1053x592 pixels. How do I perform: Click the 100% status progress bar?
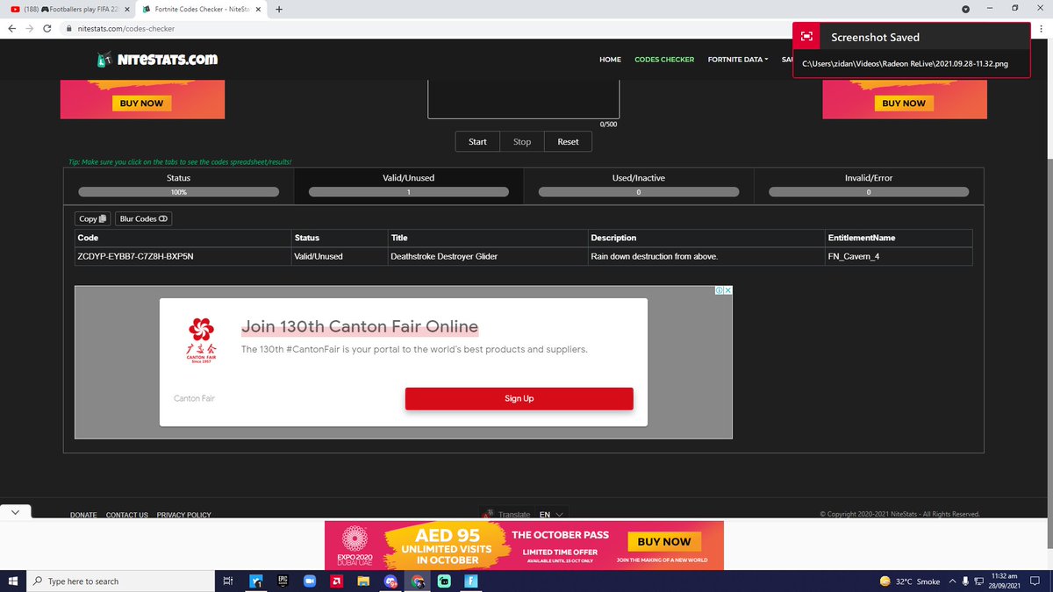[x=178, y=191]
